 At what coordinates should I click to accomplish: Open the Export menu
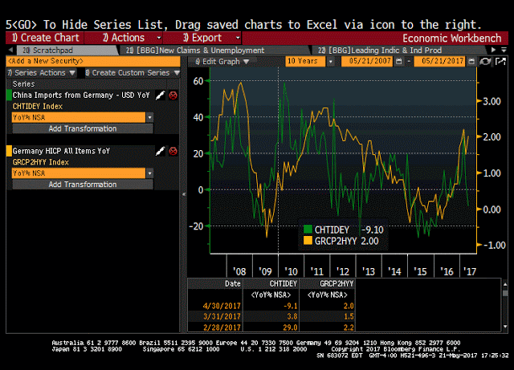click(202, 38)
